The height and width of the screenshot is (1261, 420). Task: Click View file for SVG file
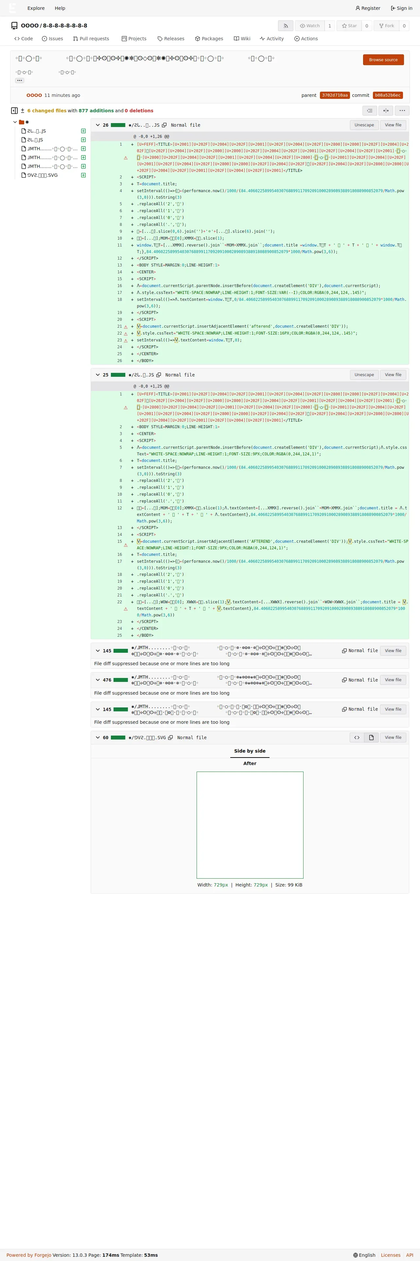[393, 738]
